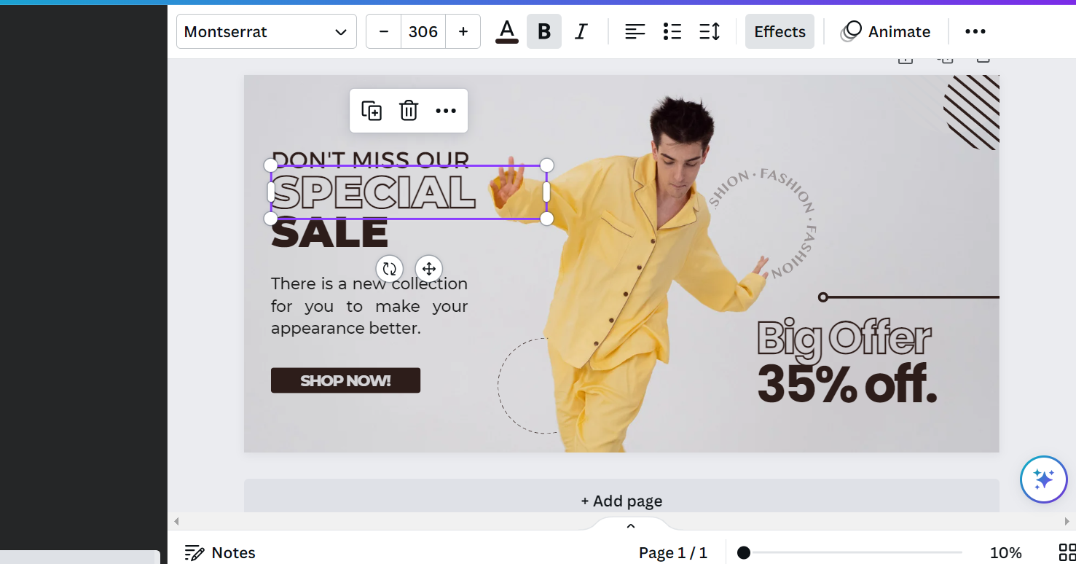The height and width of the screenshot is (564, 1076).
Task: Click the horizontal scrollbar left arrow
Action: tap(176, 521)
